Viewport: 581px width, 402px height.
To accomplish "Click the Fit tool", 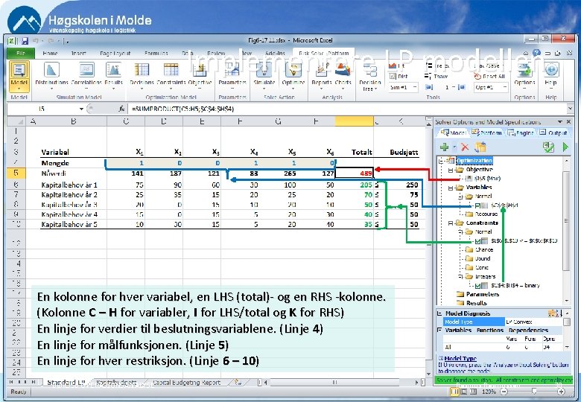I will coord(396,66).
